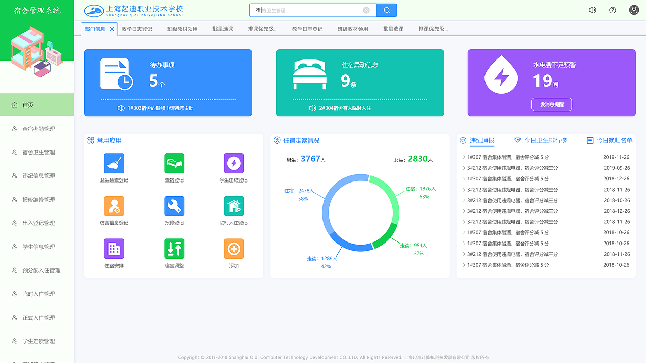Select the 查宿登记 icon
The width and height of the screenshot is (646, 363).
[x=174, y=163]
